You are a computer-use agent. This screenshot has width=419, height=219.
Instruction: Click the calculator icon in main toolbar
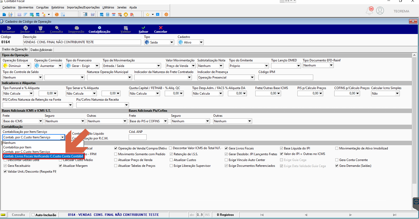coord(107,14)
